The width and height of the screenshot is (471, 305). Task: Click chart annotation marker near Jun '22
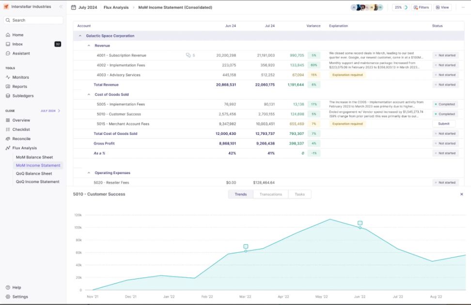click(360, 223)
